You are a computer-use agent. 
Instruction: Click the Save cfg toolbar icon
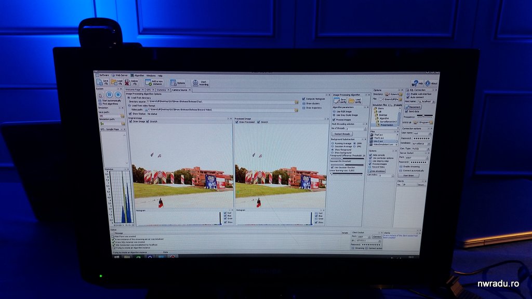[x=99, y=81]
